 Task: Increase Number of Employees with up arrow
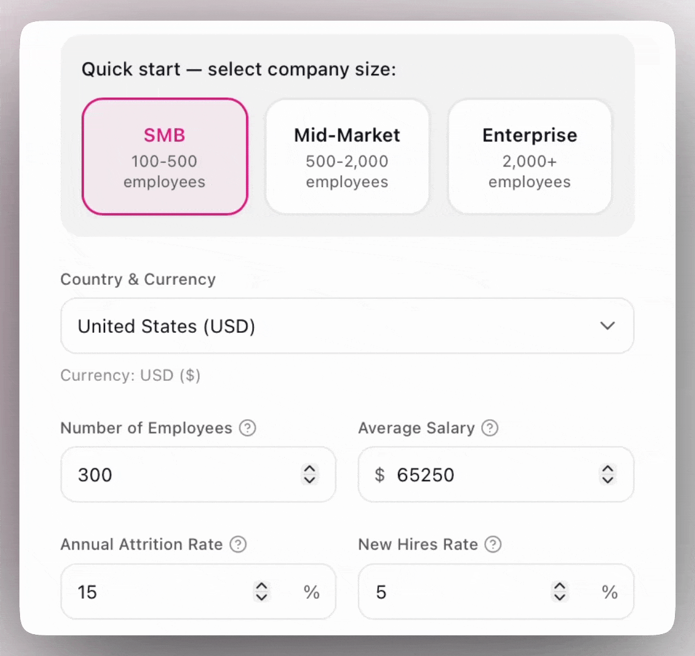click(x=309, y=469)
